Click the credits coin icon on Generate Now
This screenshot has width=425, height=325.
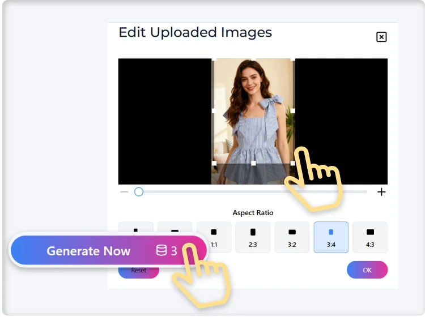[x=161, y=250]
